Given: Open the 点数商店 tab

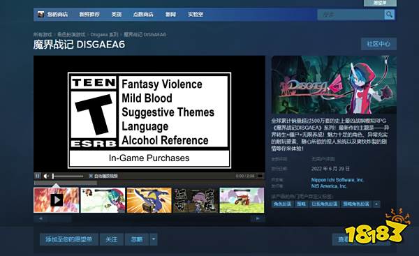Looking at the screenshot, I should [143, 14].
